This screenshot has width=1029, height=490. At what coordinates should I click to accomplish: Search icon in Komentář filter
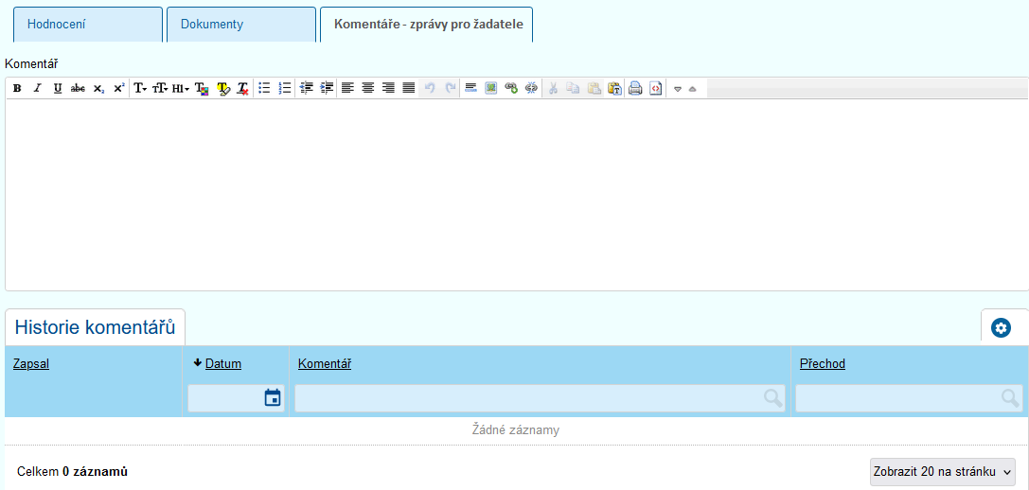click(772, 397)
